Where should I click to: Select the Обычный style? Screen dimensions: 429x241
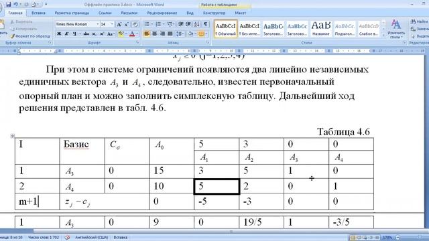226,29
